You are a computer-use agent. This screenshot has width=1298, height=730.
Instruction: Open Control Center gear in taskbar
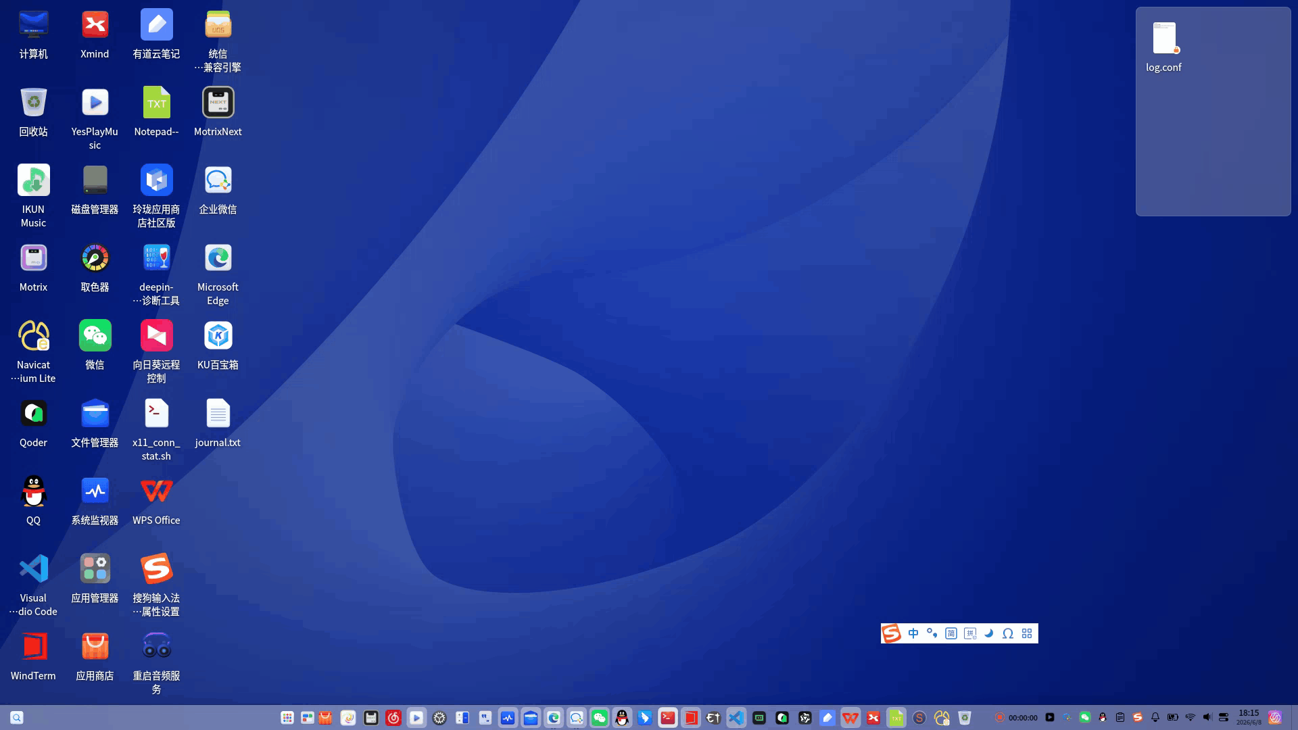[439, 718]
